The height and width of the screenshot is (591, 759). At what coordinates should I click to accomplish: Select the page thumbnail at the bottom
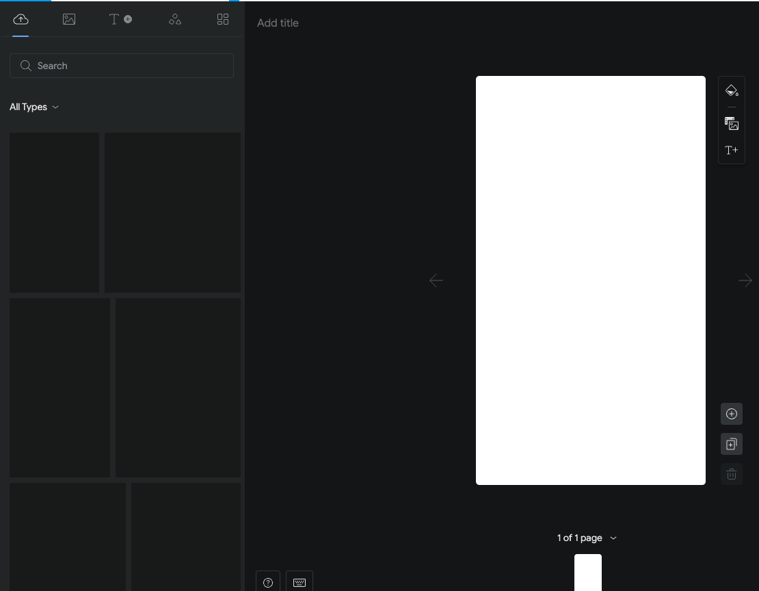coord(588,573)
